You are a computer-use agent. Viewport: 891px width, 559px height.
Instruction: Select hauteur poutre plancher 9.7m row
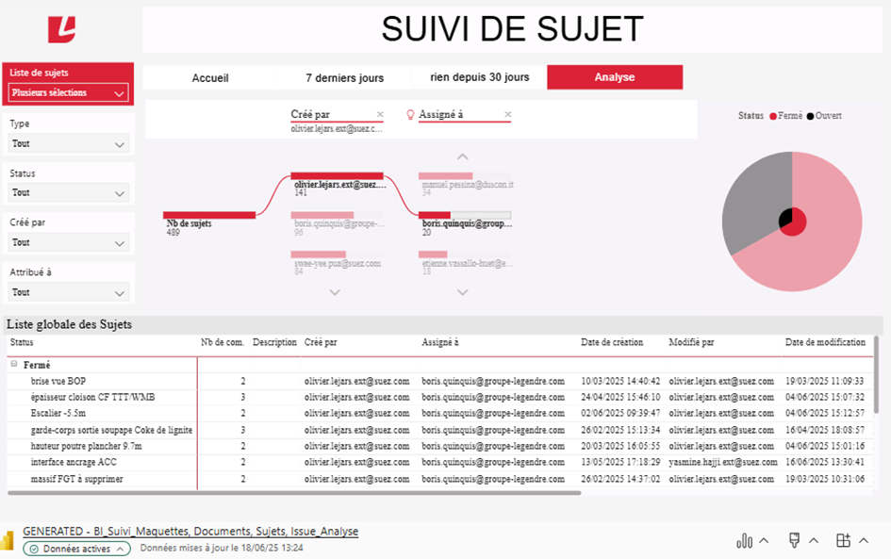440,446
